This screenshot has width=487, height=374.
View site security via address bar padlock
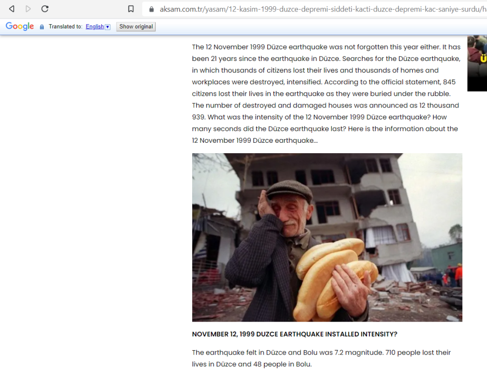(x=152, y=10)
